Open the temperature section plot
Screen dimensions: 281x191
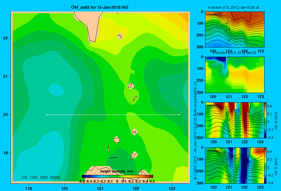click(235, 29)
